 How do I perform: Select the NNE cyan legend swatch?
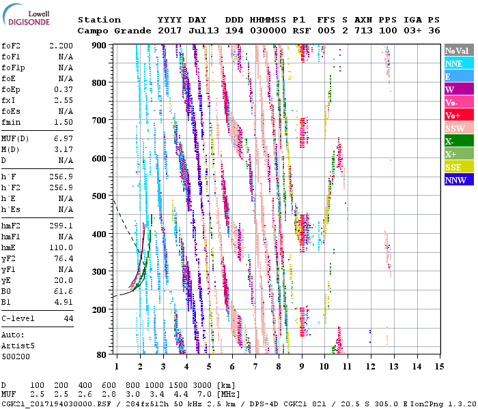459,63
